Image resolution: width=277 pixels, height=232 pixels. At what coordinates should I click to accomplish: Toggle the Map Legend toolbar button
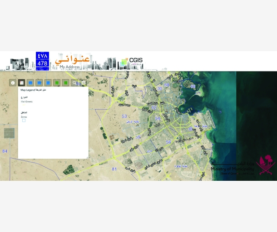coord(21,82)
